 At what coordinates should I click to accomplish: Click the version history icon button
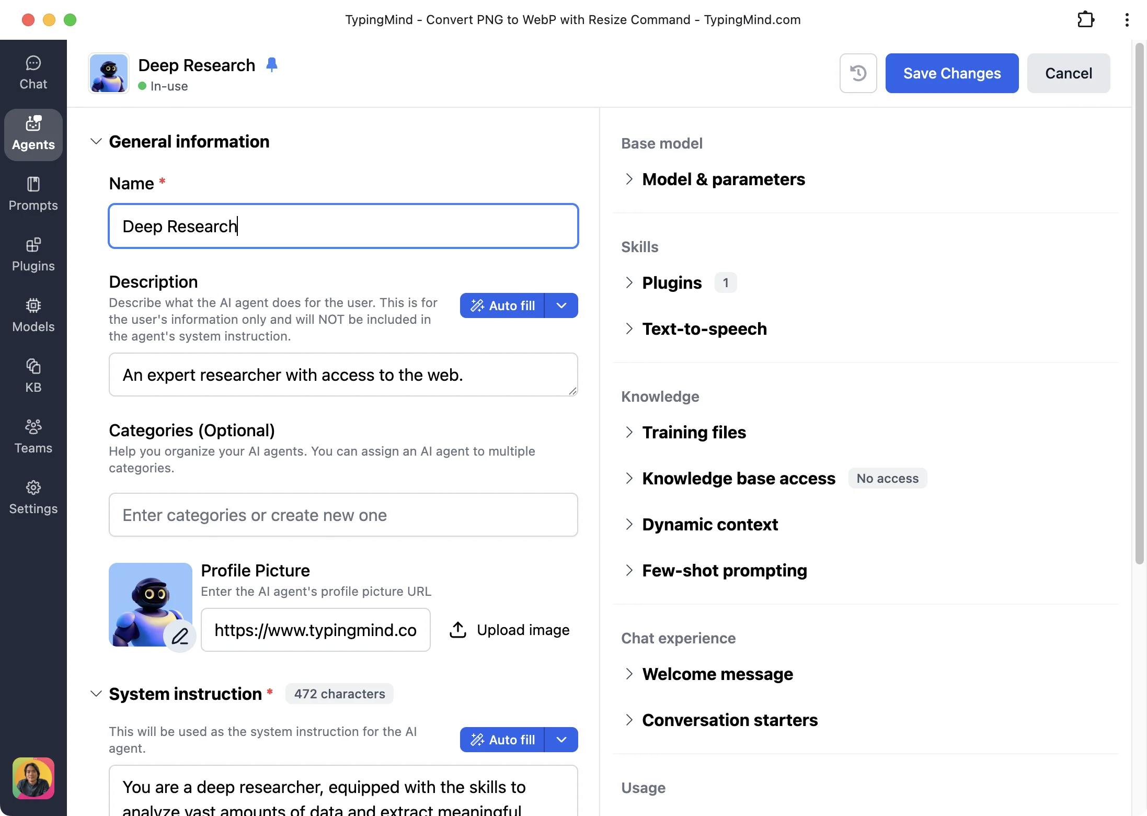[858, 73]
